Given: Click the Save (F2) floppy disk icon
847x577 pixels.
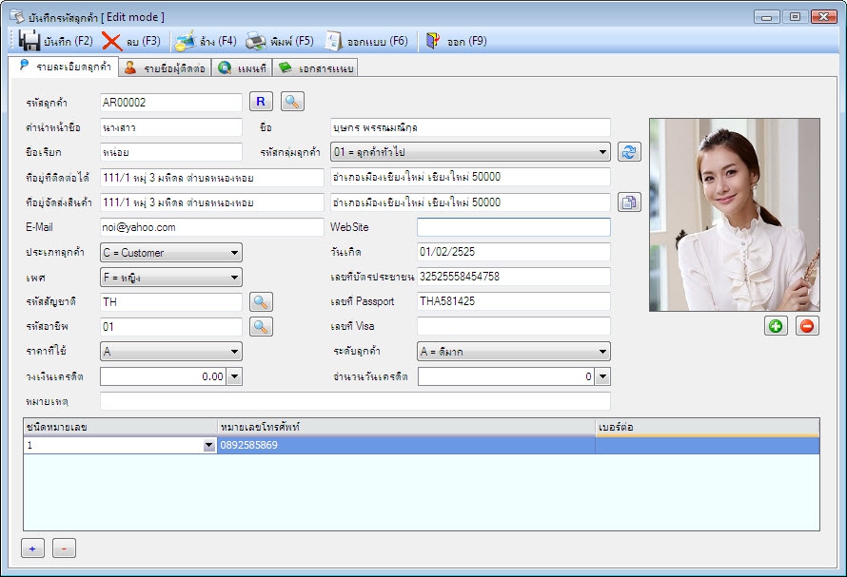Looking at the screenshot, I should [x=29, y=41].
